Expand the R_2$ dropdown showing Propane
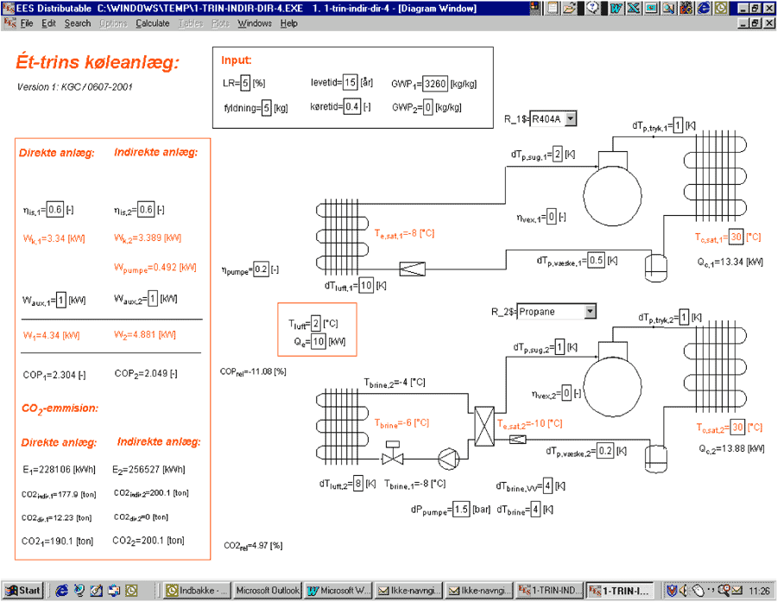Screen dimensions: 777x602 [590, 311]
